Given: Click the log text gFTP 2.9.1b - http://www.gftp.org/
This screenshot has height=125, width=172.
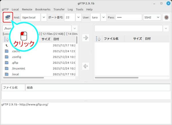Looking at the screenshot, I should [25, 104].
